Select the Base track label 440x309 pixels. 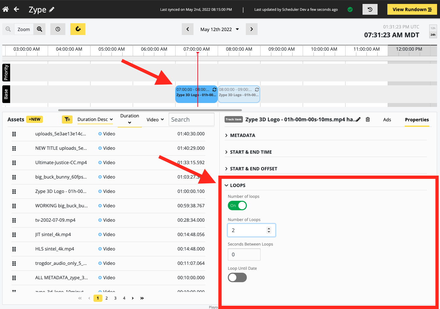6,94
